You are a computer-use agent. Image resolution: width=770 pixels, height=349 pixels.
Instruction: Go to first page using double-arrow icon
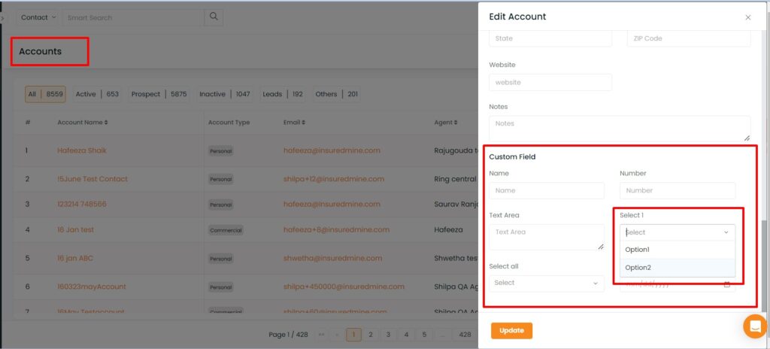[322, 335]
